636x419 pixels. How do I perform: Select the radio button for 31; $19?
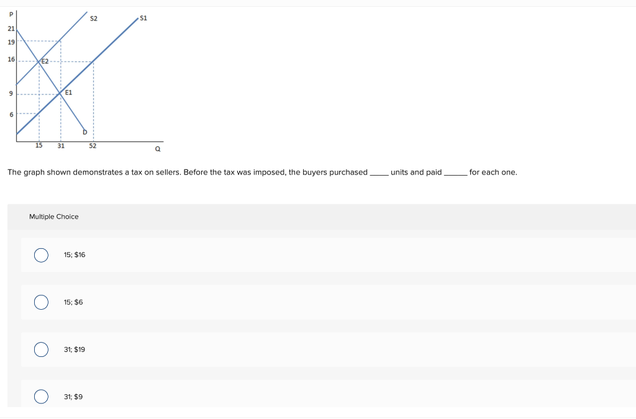coord(41,349)
